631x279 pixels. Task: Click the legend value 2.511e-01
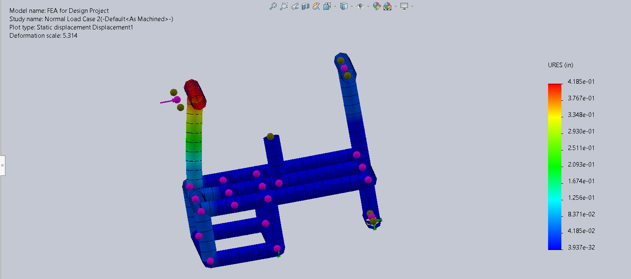coord(581,148)
